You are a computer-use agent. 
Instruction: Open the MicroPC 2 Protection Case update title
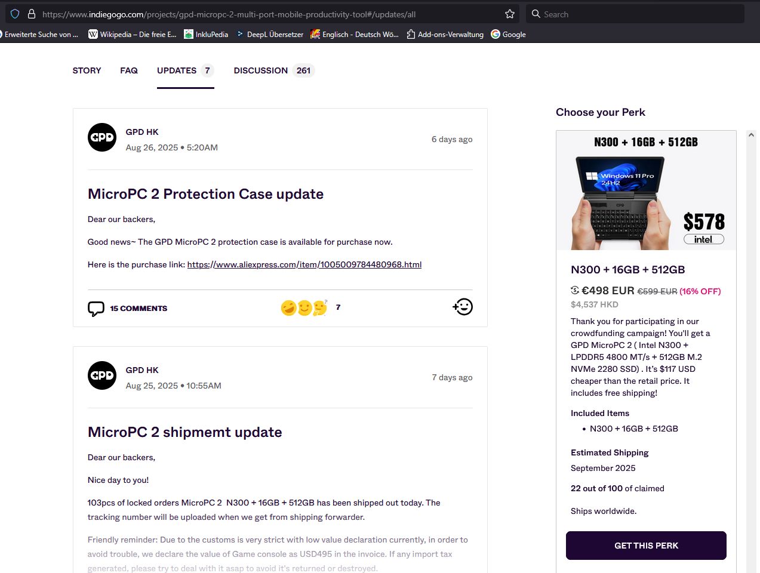pyautogui.click(x=206, y=194)
